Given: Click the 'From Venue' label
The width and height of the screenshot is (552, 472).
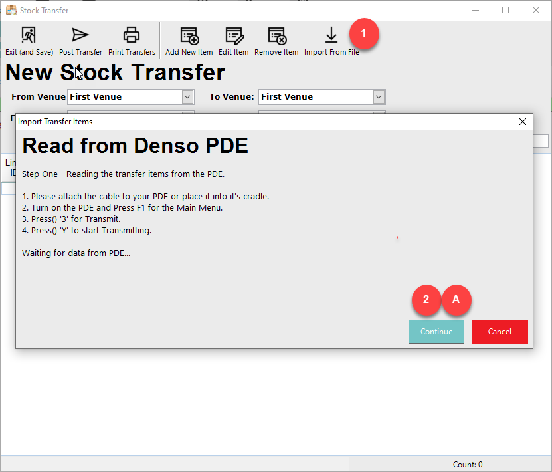Looking at the screenshot, I should [x=39, y=97].
